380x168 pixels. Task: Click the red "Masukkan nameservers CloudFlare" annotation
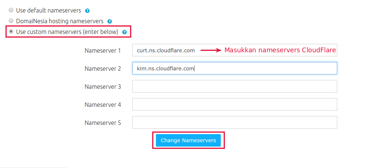pos(280,50)
